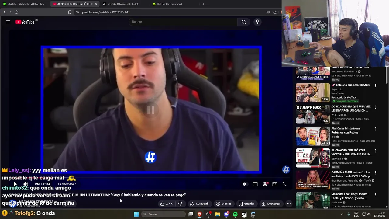Start voice search with the microphone
389x219 pixels.
pos(257,22)
